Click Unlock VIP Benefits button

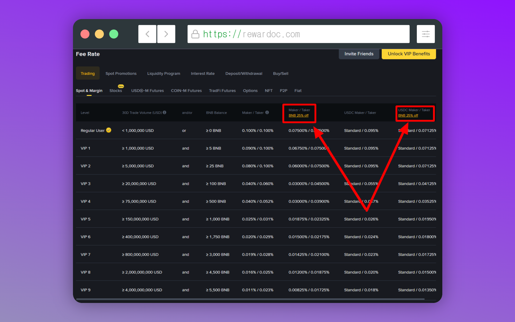(409, 54)
